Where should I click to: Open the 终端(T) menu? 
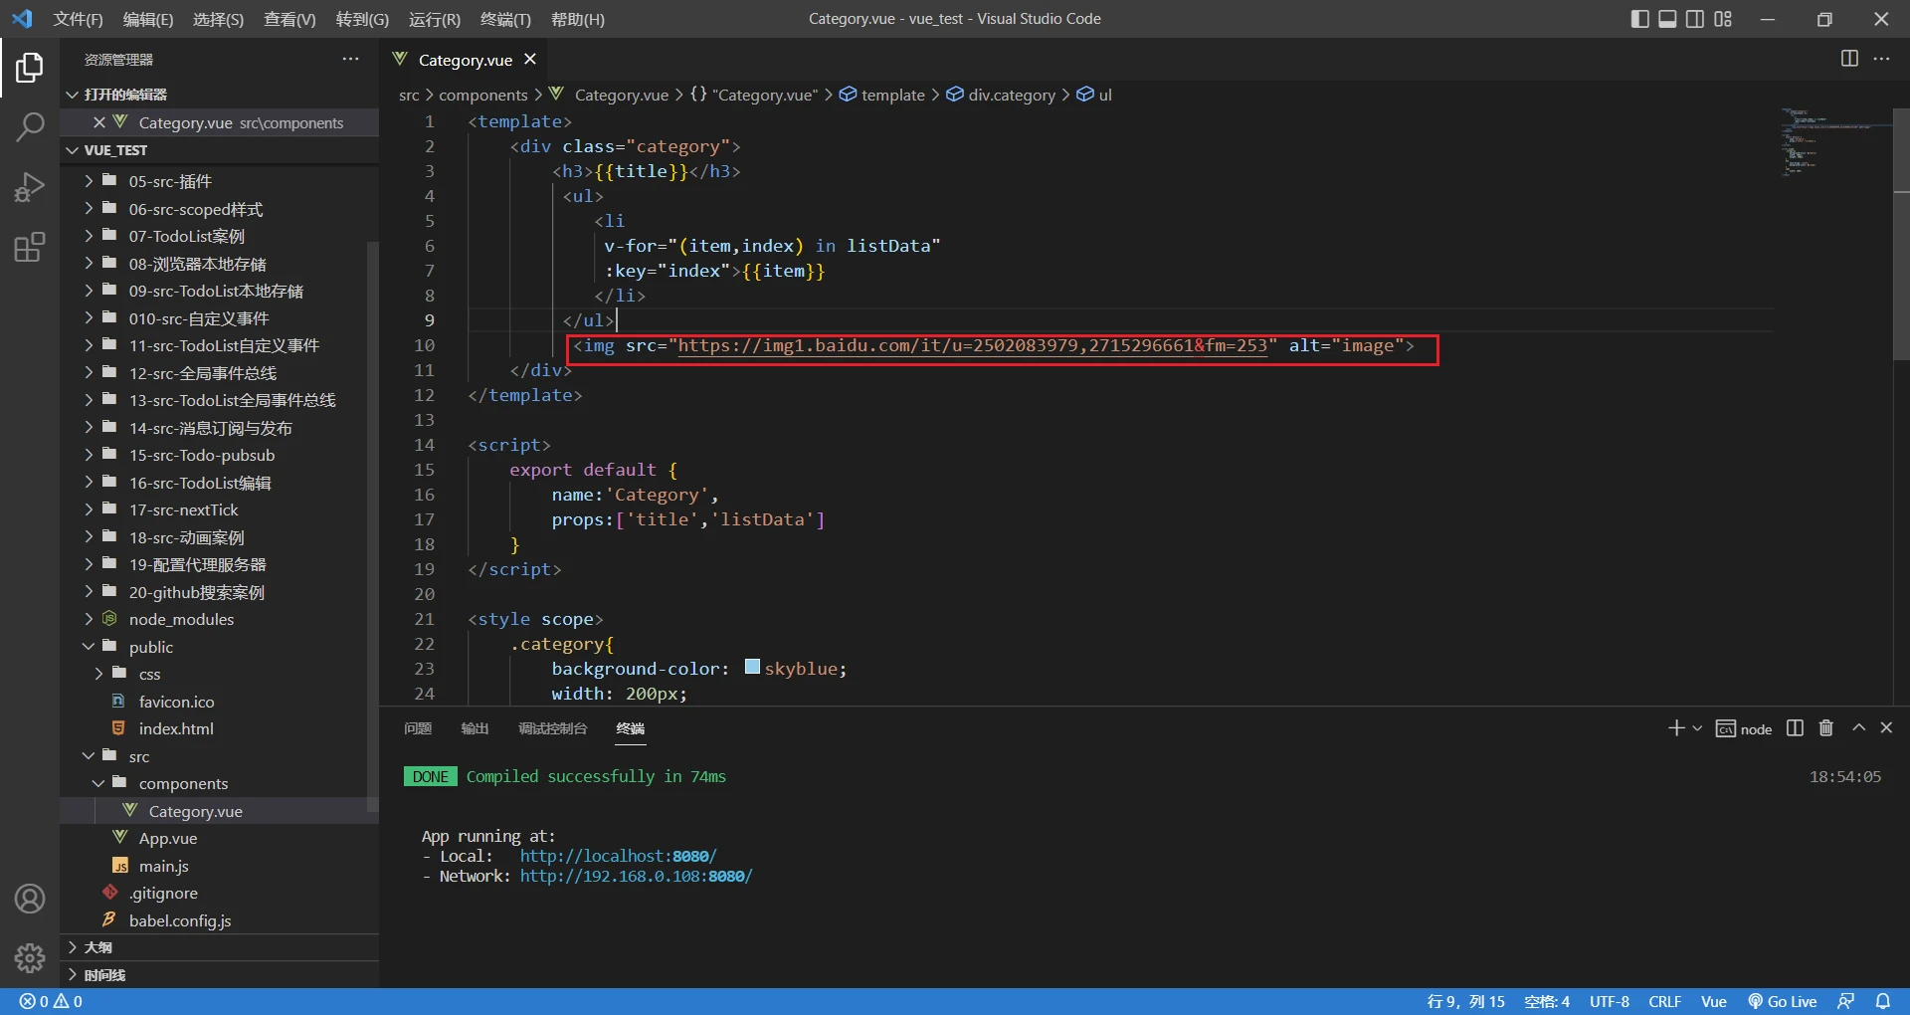pyautogui.click(x=505, y=19)
